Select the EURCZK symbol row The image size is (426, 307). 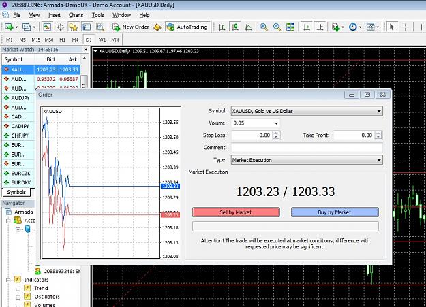(x=18, y=173)
